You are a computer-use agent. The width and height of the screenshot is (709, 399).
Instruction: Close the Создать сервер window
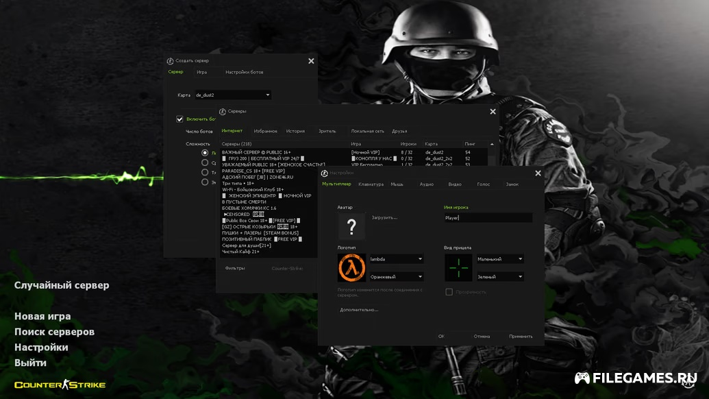311,61
